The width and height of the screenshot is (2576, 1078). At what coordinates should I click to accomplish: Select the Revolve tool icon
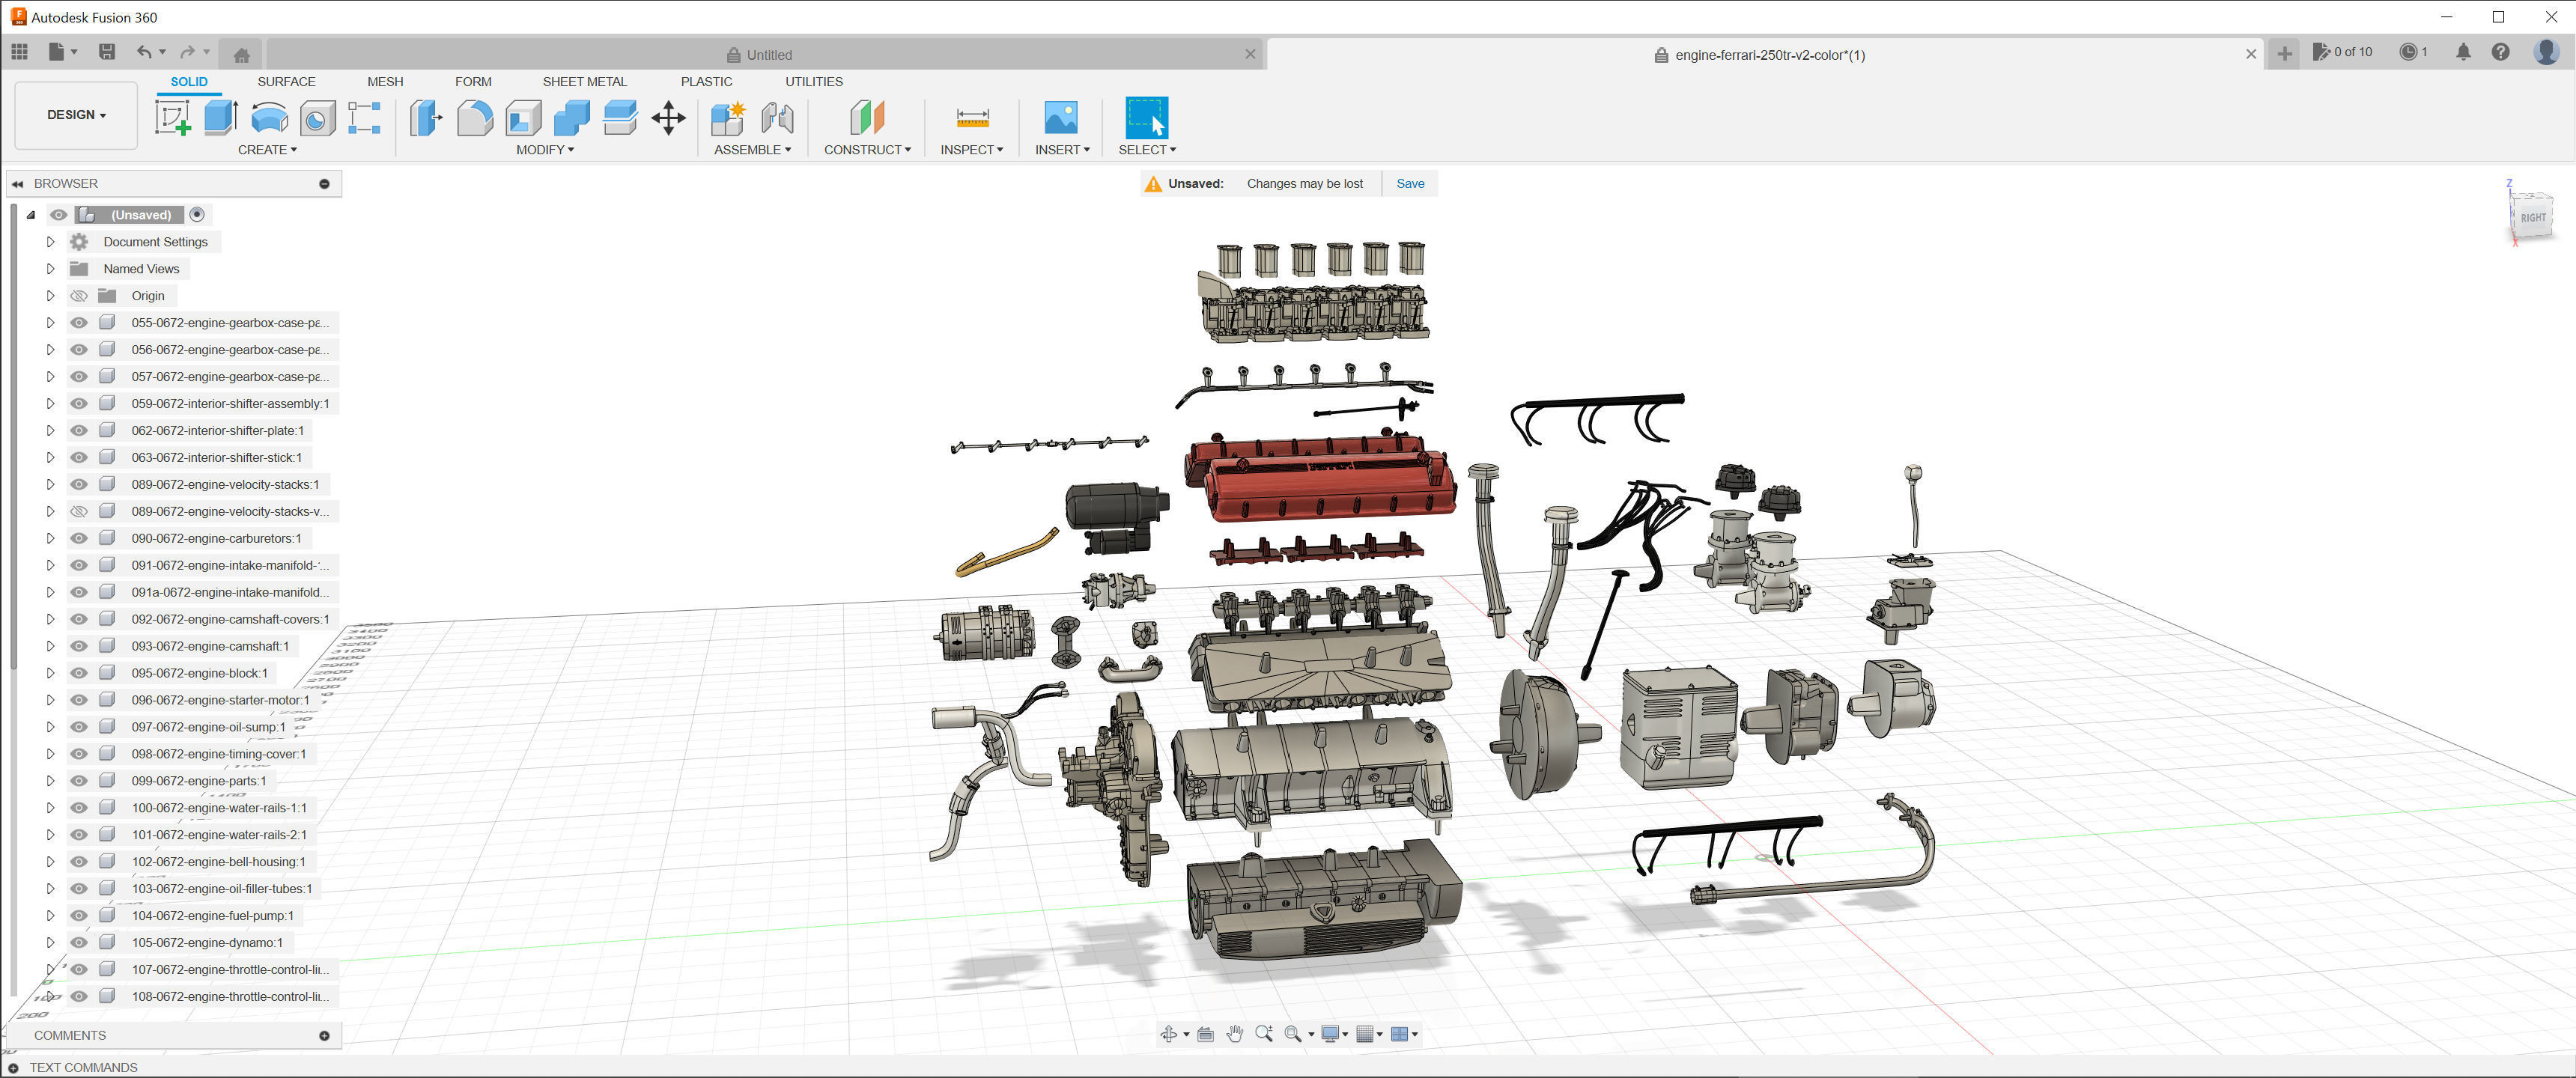click(x=269, y=118)
